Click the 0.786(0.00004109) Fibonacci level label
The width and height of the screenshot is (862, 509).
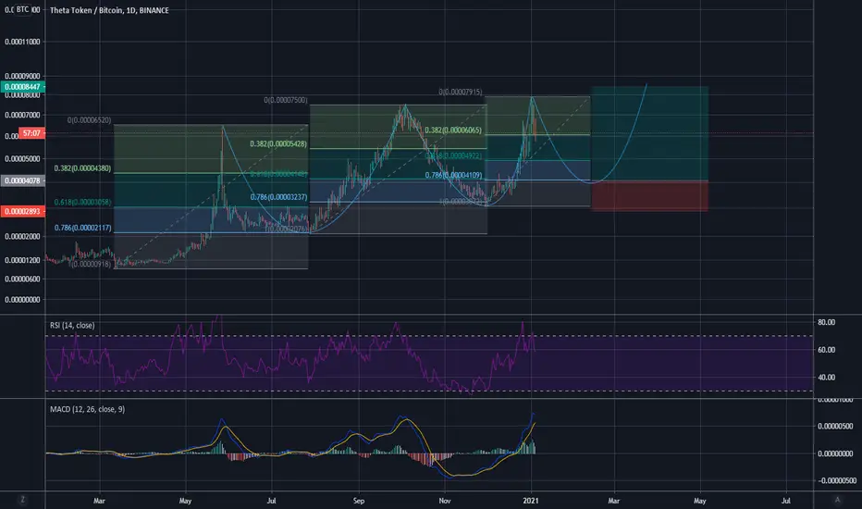coord(453,175)
